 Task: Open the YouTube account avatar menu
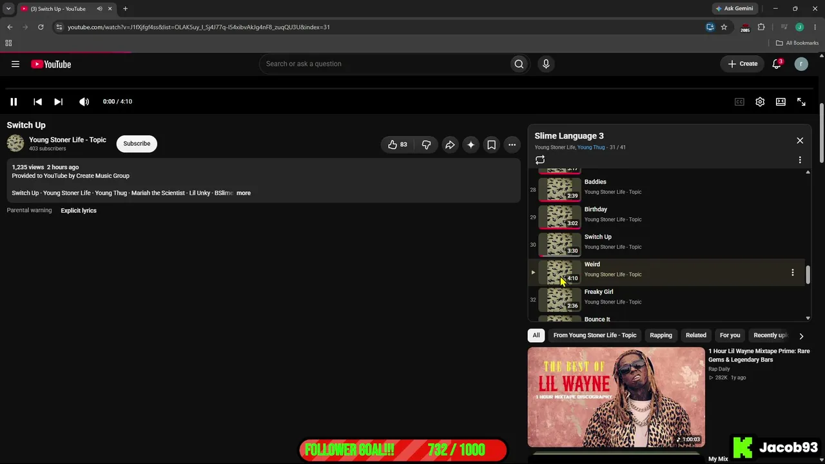[801, 64]
